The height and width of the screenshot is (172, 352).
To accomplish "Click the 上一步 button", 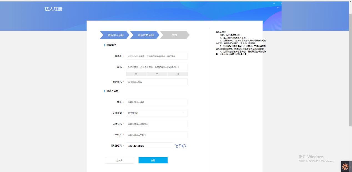I will pyautogui.click(x=119, y=160).
